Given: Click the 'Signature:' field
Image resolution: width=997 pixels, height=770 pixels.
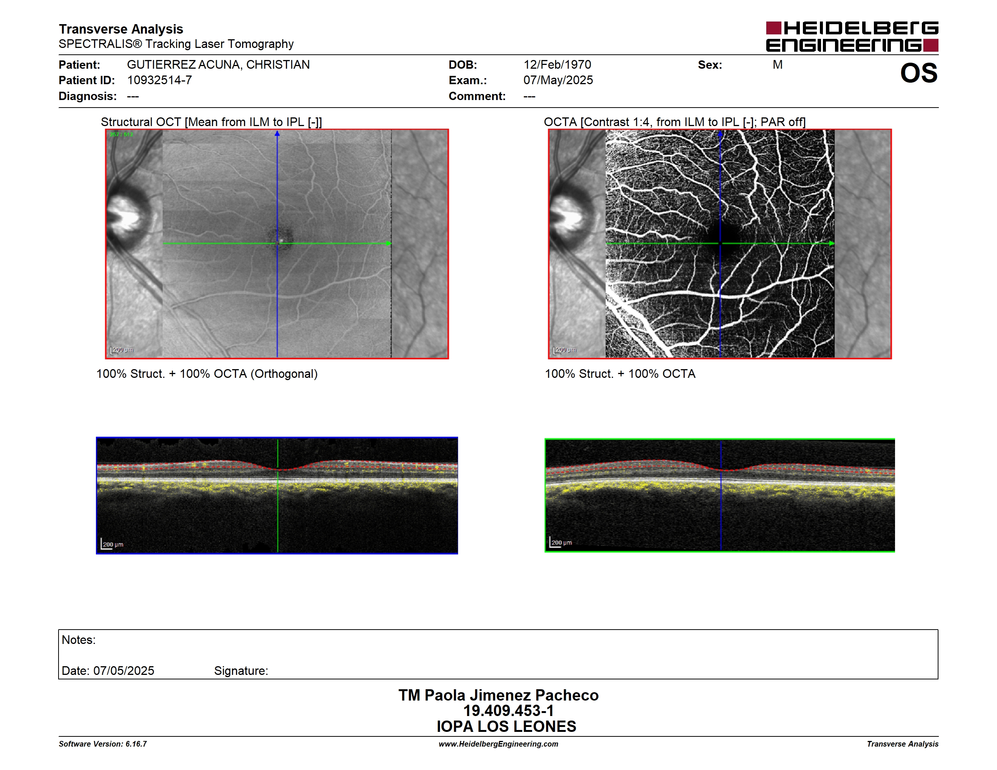Looking at the screenshot, I should 241,671.
